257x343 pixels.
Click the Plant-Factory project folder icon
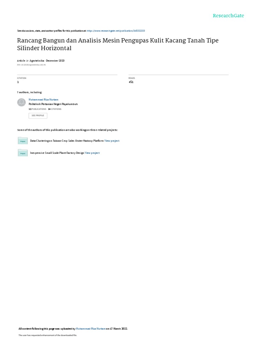tap(23, 153)
